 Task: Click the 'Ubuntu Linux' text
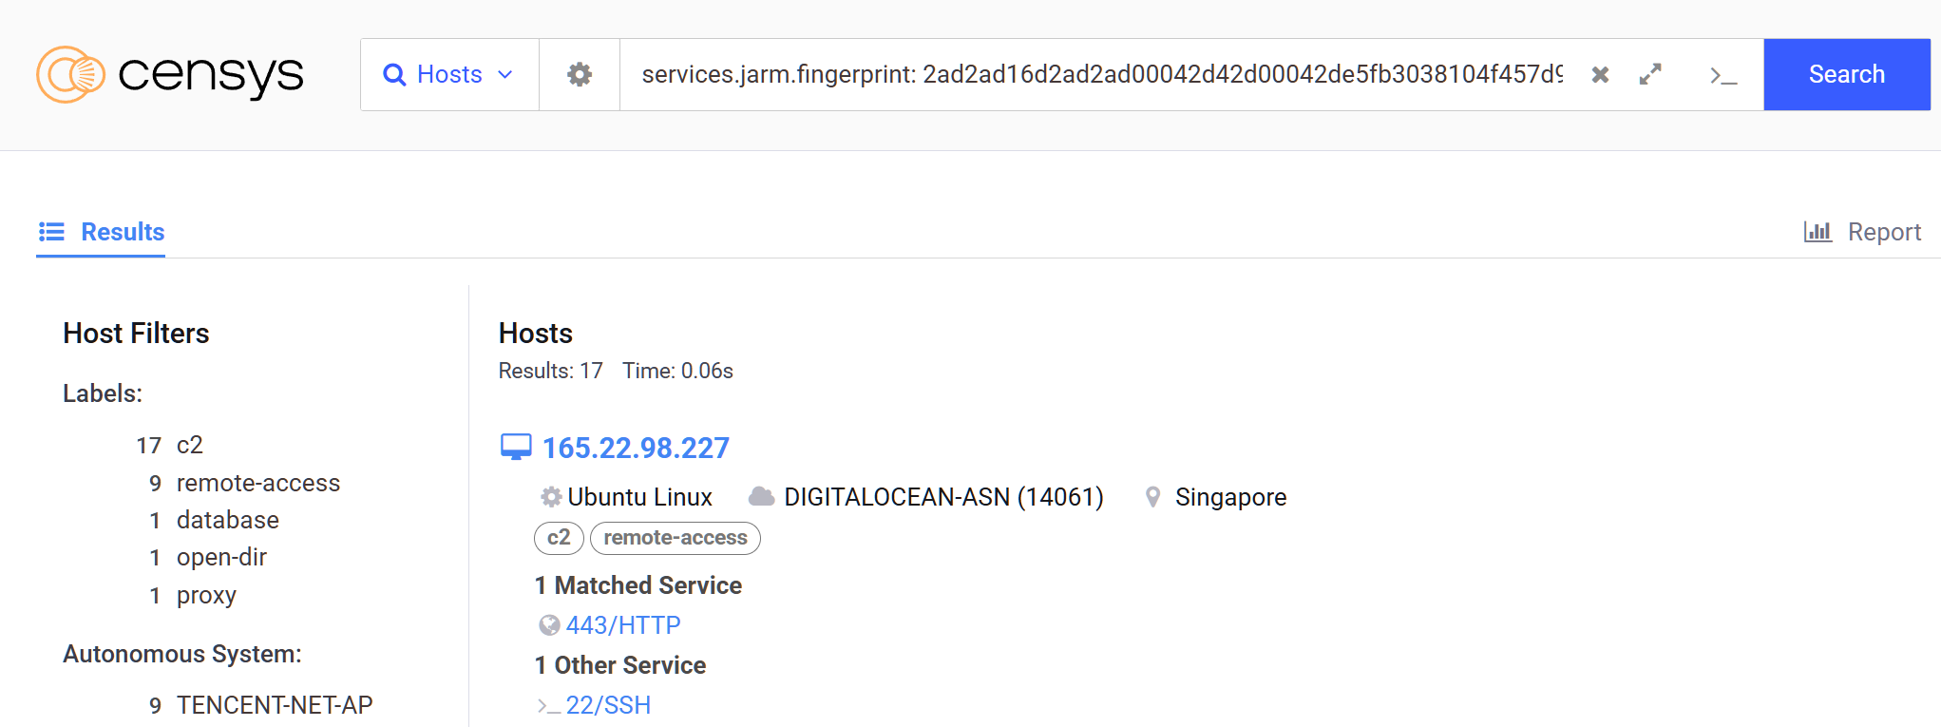click(639, 497)
